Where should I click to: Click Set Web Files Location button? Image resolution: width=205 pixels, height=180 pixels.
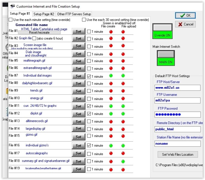click(178, 154)
